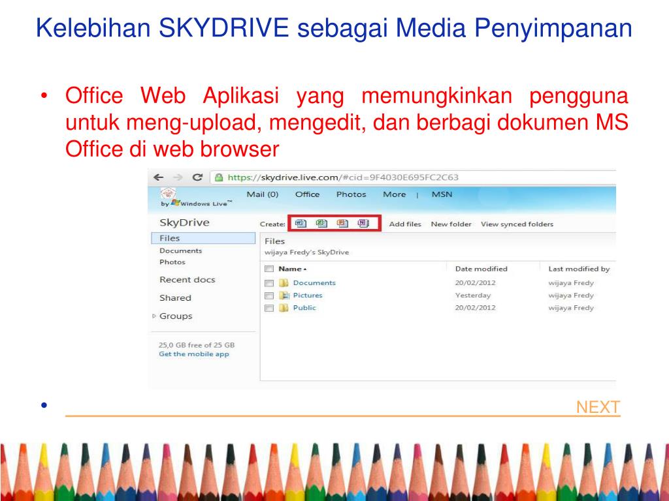Sort by Last modified by column header

click(579, 269)
